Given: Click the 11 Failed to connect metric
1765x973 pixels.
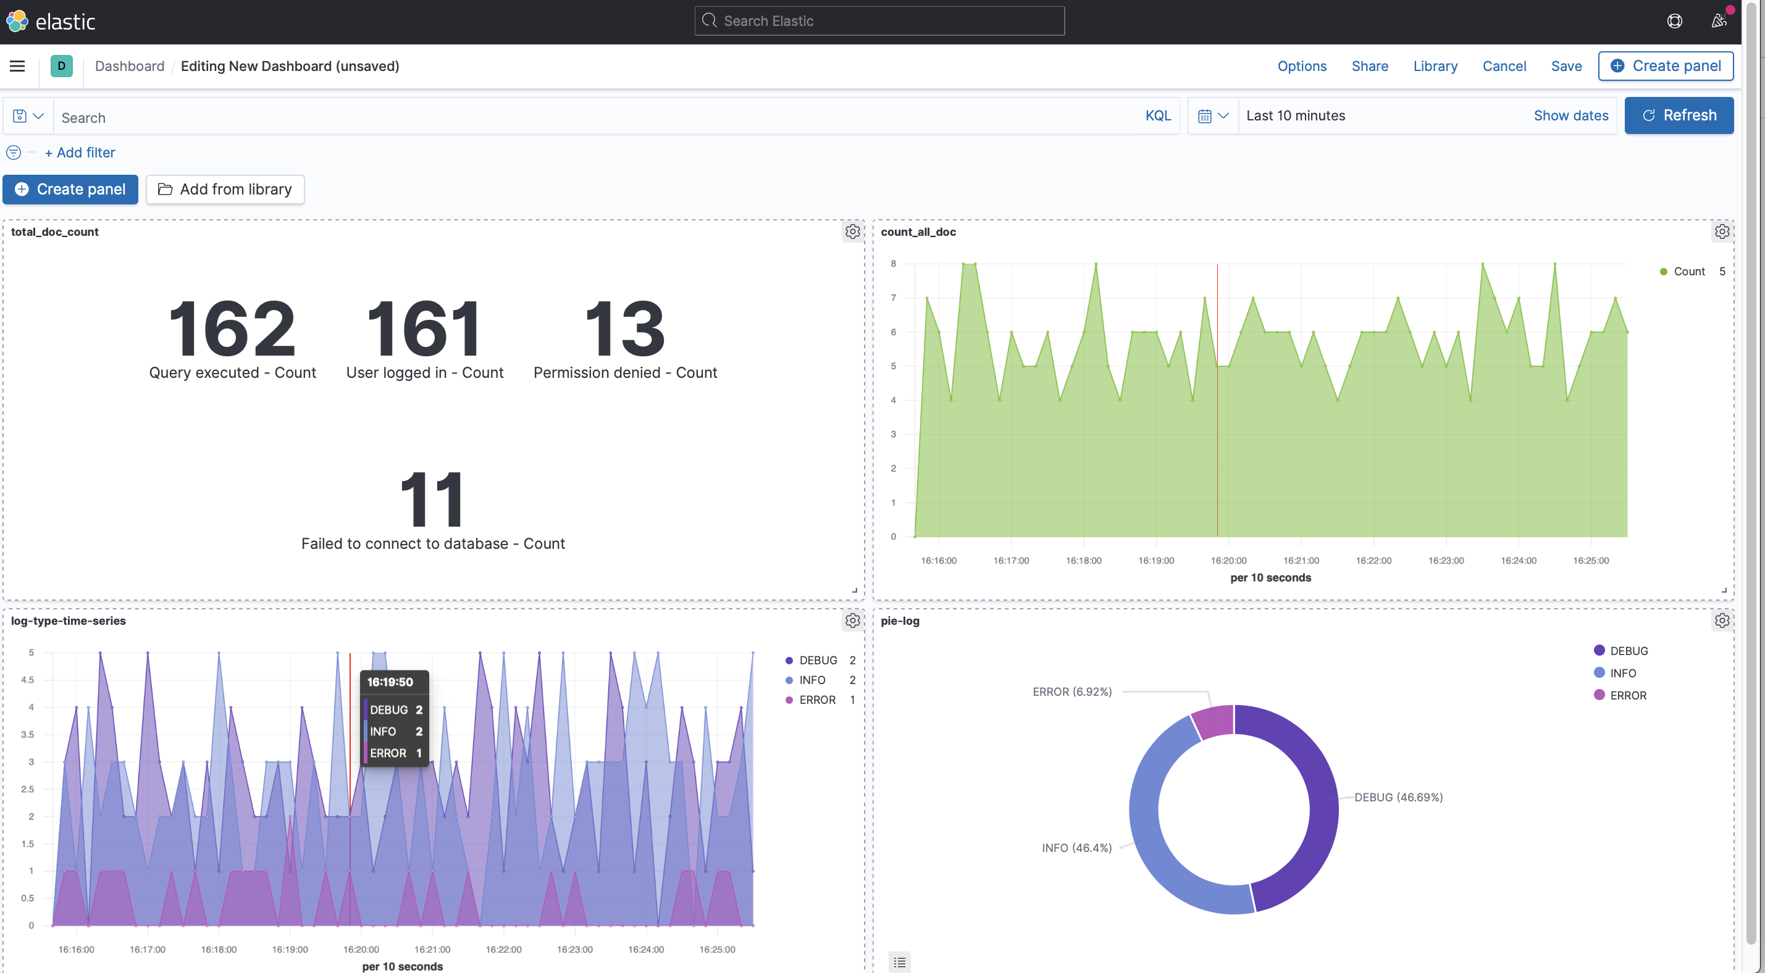Looking at the screenshot, I should tap(433, 510).
